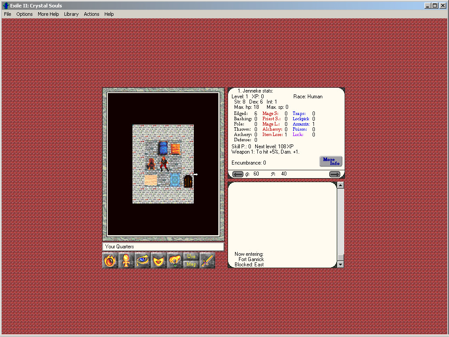
Task: Open the Actions menu
Action: 91,14
